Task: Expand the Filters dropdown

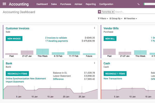Action: (x=103, y=19)
